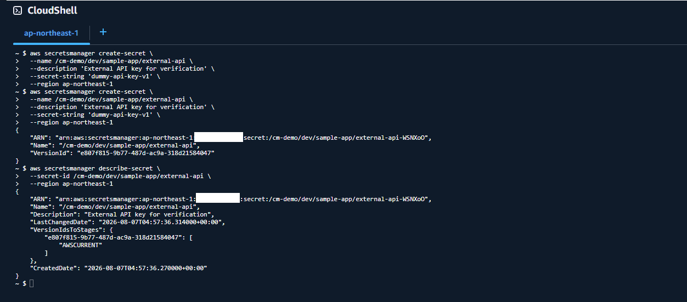Viewport: 687px width, 302px height.
Task: Click the CloudShell title text
Action: [x=52, y=10]
